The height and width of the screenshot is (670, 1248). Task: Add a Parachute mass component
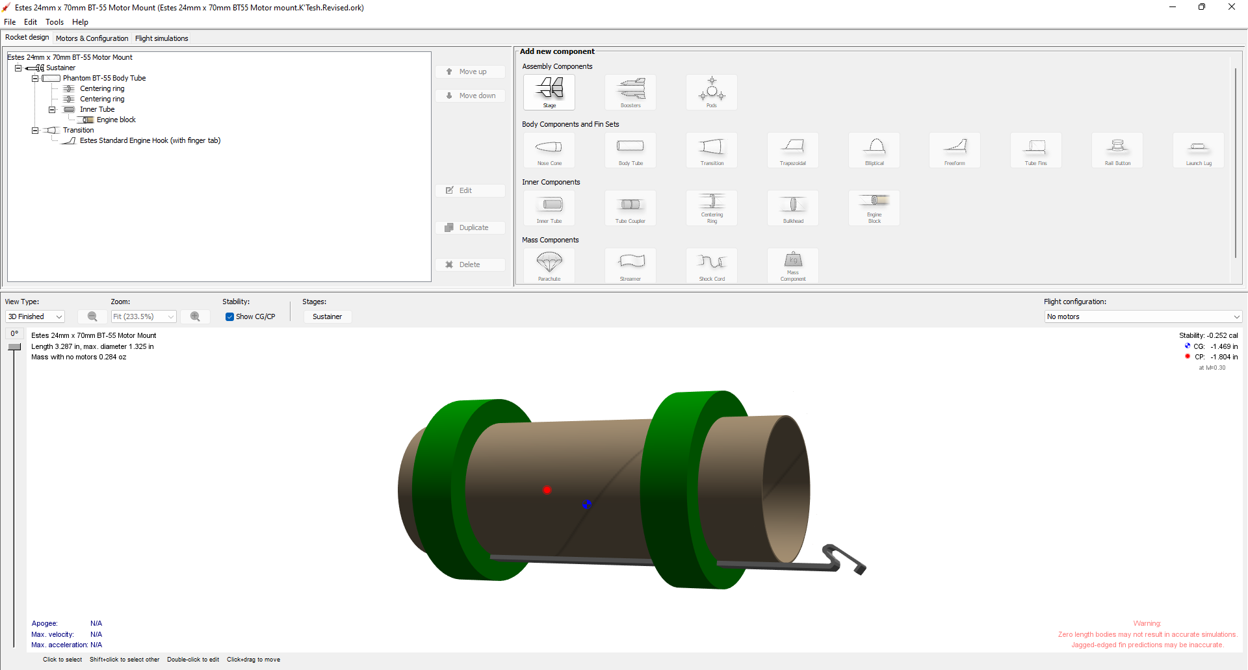tap(549, 265)
